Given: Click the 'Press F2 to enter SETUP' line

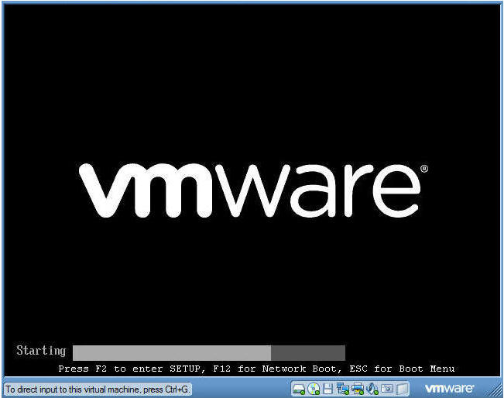Looking at the screenshot, I should click(256, 369).
